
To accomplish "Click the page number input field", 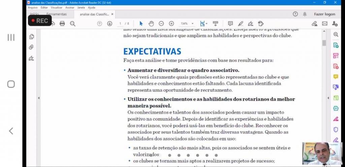I will pos(120,24).
